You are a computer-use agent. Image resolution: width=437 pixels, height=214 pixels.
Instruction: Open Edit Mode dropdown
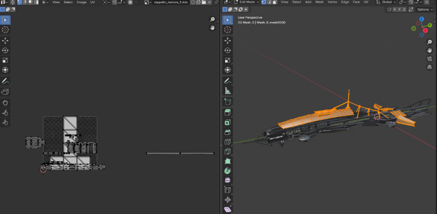pyautogui.click(x=246, y=2)
